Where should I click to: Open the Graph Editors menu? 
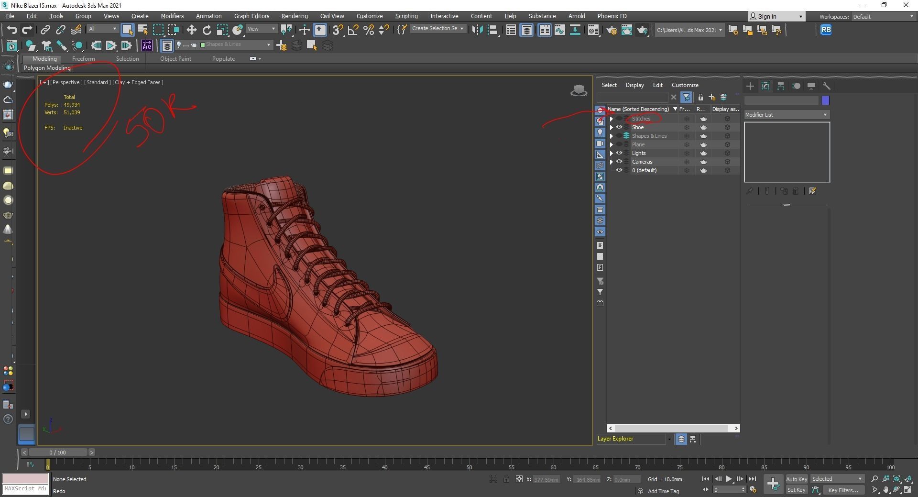(x=251, y=16)
